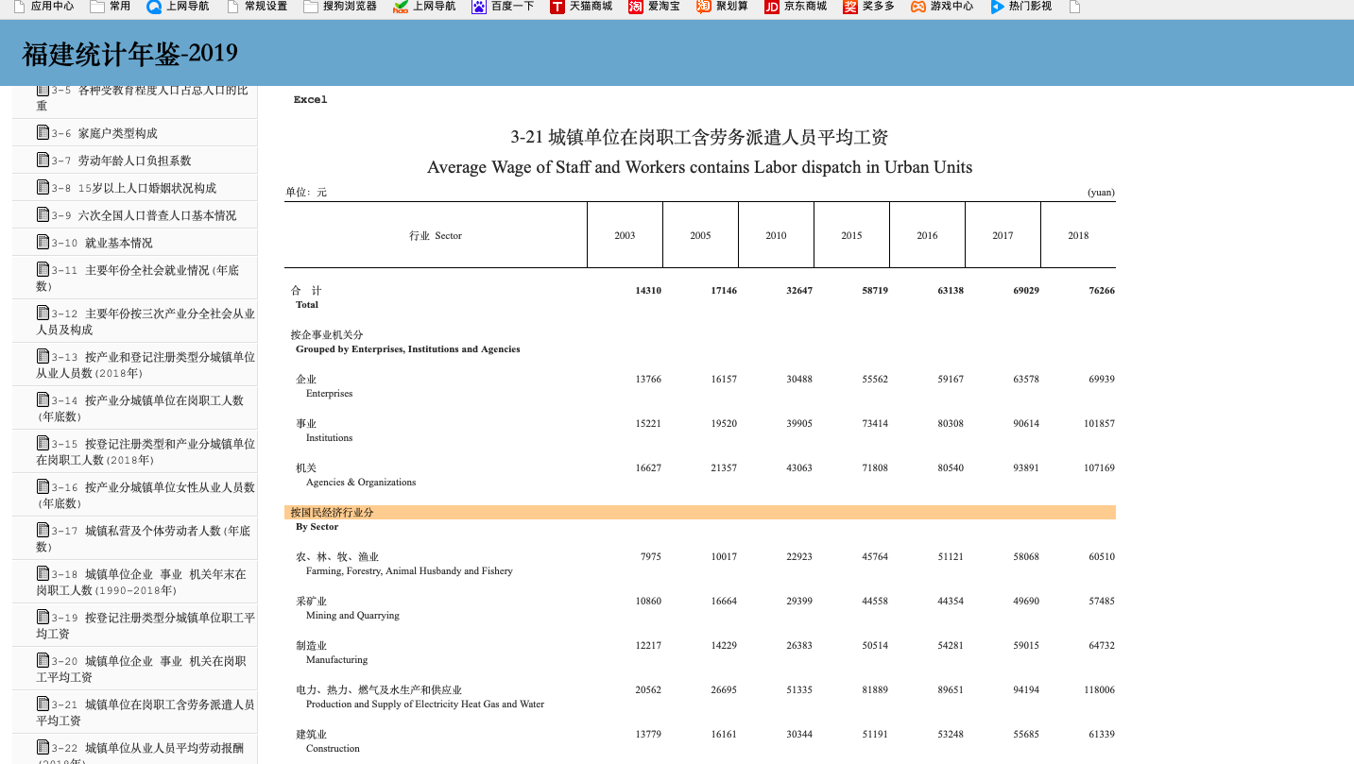This screenshot has height=764, width=1354.
Task: Open 3-18 城镇单位企业事业机关年末在岗职工人数
Action: click(142, 582)
